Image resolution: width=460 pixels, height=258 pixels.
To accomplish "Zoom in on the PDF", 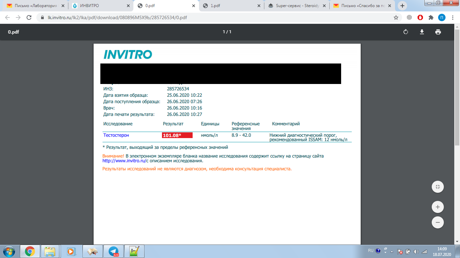I will click(x=438, y=207).
